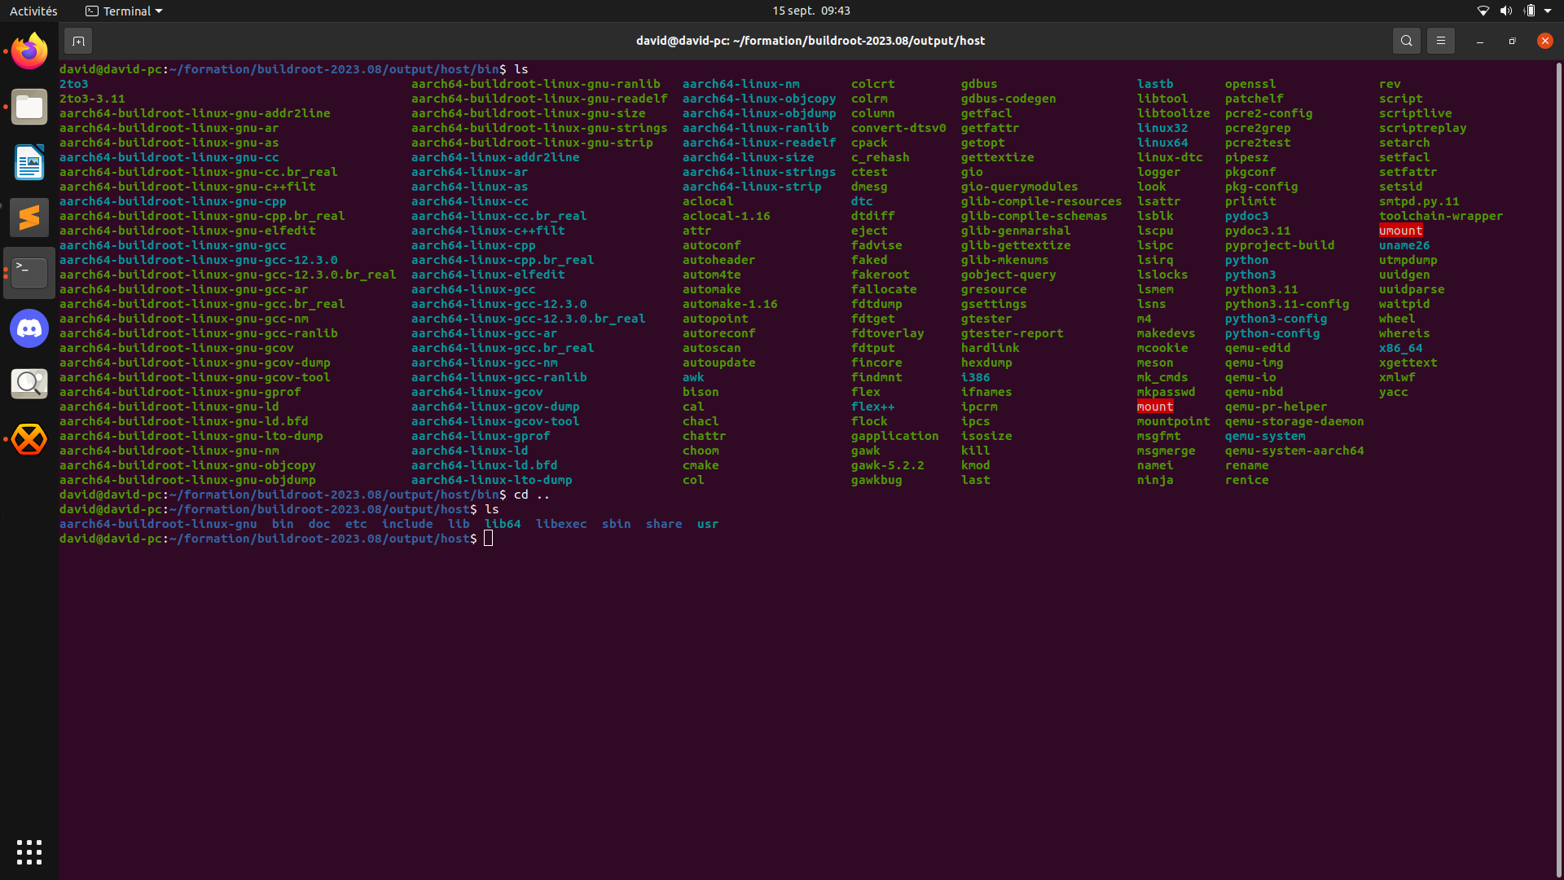Click '2to3-3.11' in the listing
This screenshot has height=880, width=1564.
pos(92,99)
